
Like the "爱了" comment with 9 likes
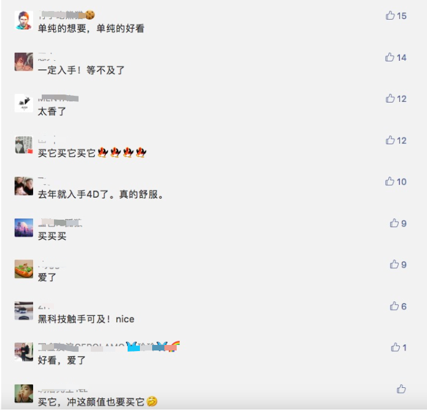point(394,265)
